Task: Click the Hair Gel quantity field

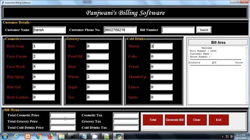Action: (43, 87)
